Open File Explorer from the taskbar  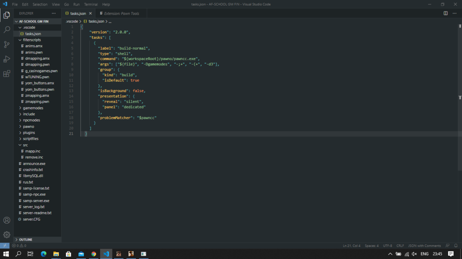coord(56,254)
